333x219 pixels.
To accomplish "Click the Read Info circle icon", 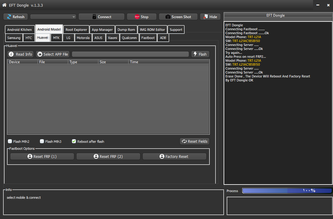I will pyautogui.click(x=11, y=54).
